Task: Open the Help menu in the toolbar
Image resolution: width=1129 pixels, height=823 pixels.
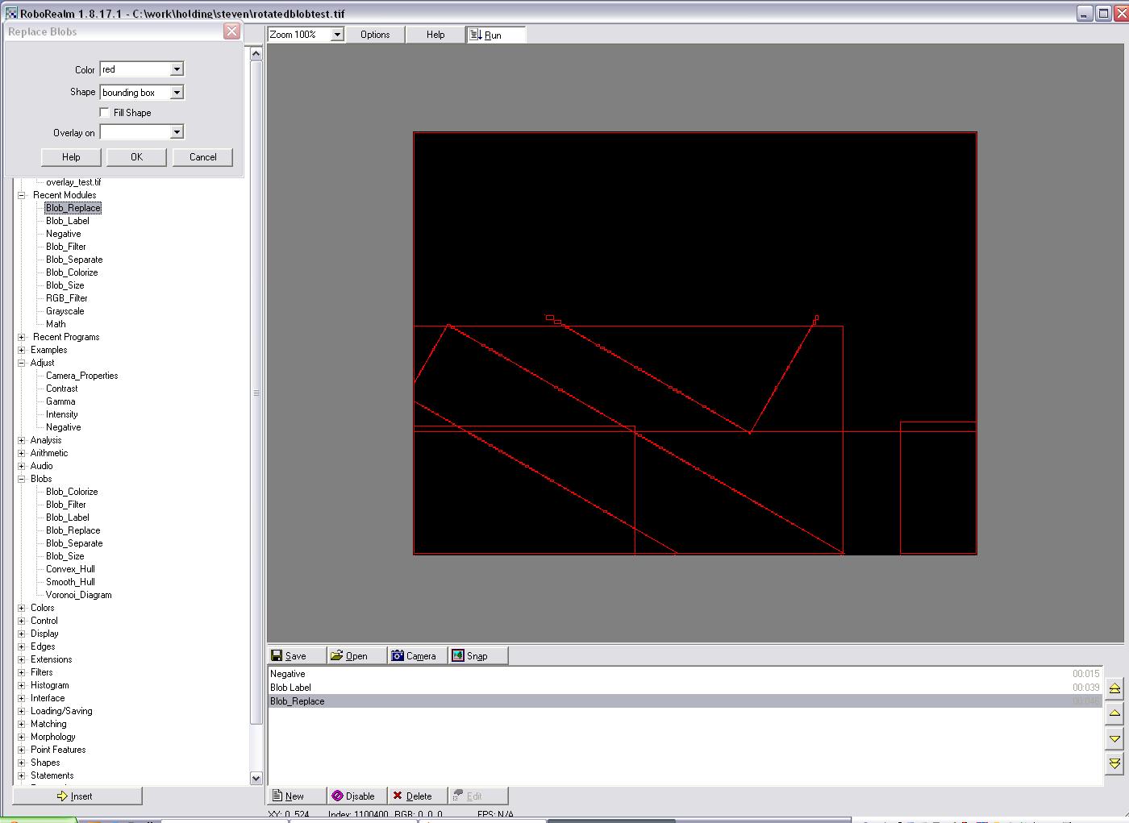Action: pos(435,35)
